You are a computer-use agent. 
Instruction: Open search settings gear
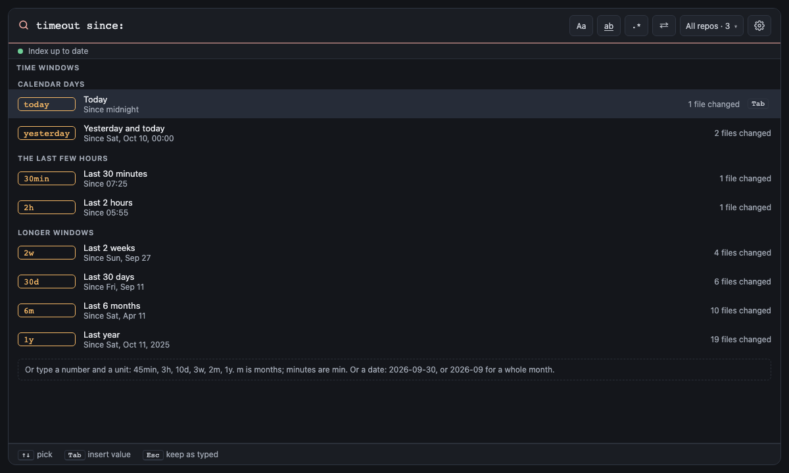point(759,26)
